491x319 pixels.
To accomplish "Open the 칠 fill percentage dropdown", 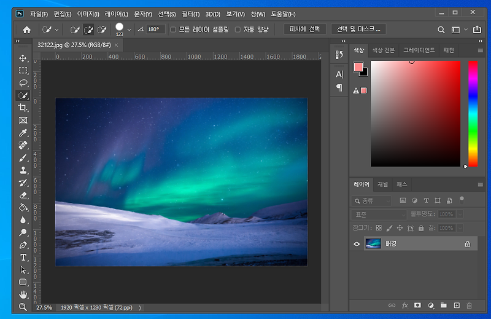I will [x=460, y=228].
